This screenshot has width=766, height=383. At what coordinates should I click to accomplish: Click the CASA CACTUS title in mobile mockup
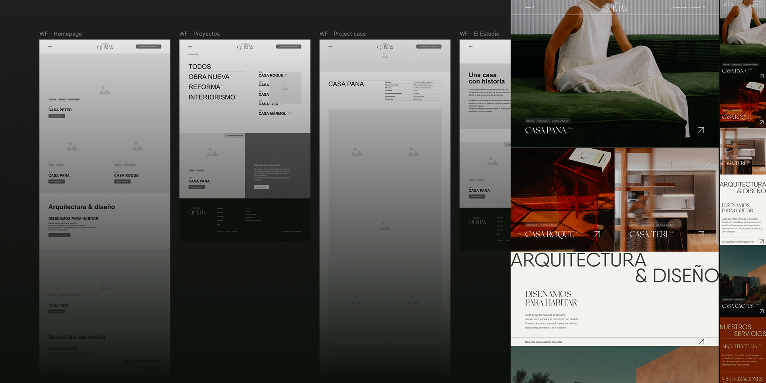pos(738,306)
